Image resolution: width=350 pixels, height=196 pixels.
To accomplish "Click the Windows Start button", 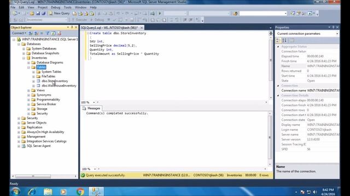I will [x=16, y=192].
